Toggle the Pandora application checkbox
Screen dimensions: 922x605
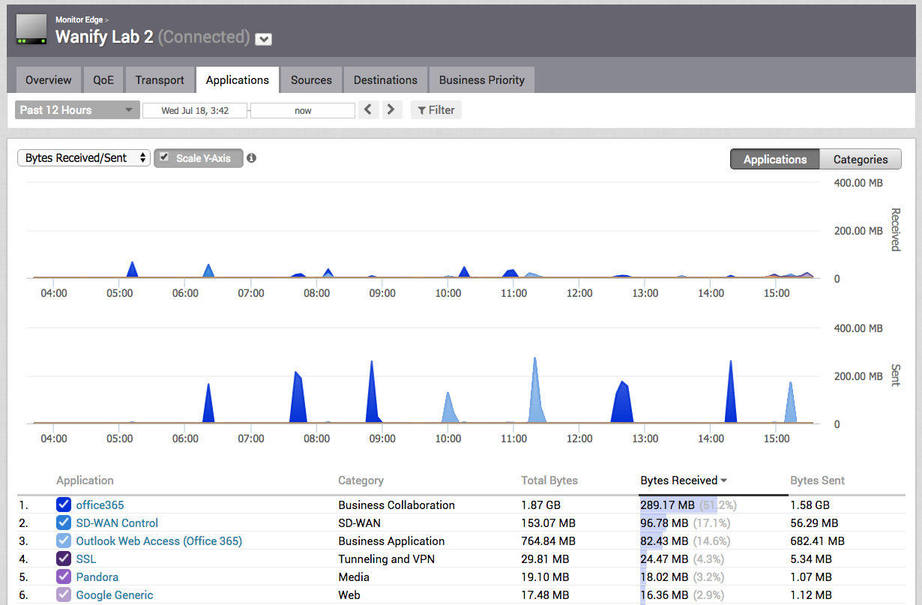pos(64,577)
